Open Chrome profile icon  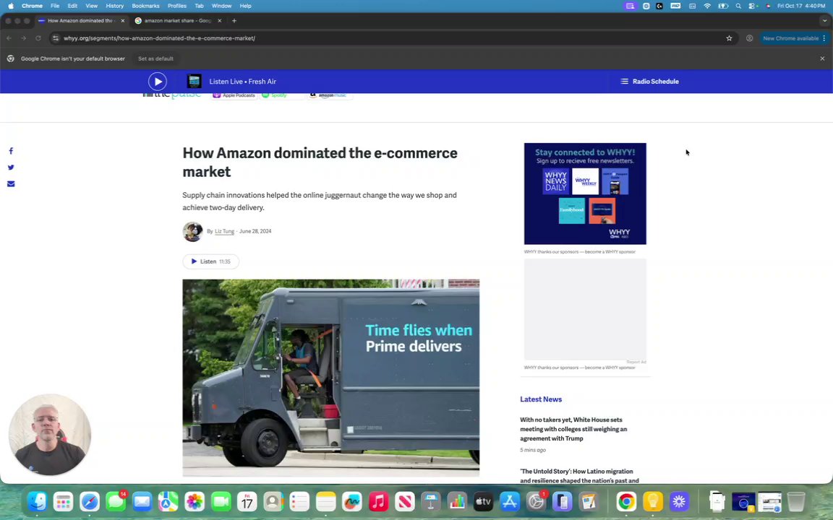[749, 38]
